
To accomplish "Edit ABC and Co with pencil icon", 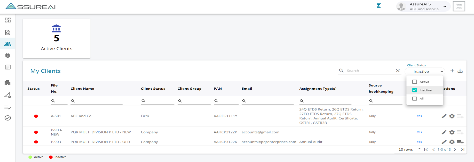I will tap(444, 116).
